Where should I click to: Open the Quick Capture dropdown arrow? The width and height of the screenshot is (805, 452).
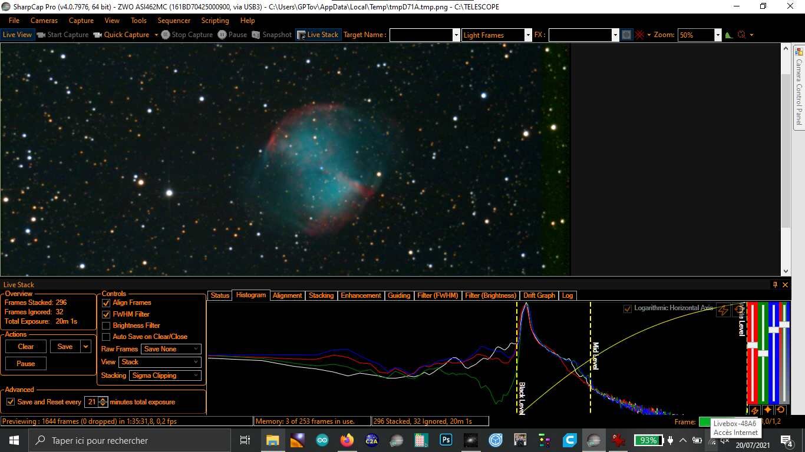(x=156, y=35)
